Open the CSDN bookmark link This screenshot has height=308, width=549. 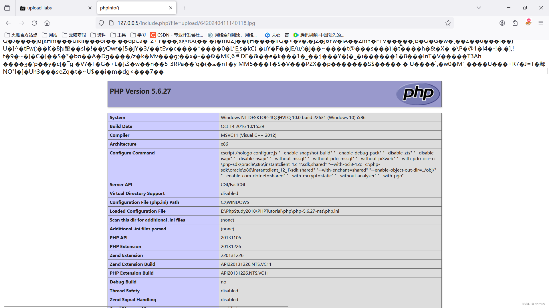(x=177, y=35)
